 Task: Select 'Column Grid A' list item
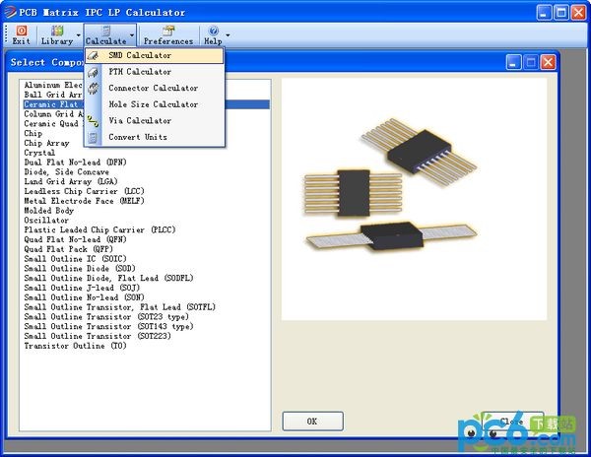point(53,114)
